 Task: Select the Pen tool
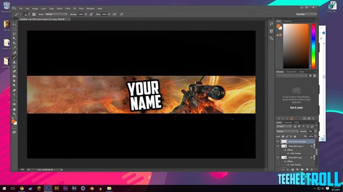pos(14,90)
